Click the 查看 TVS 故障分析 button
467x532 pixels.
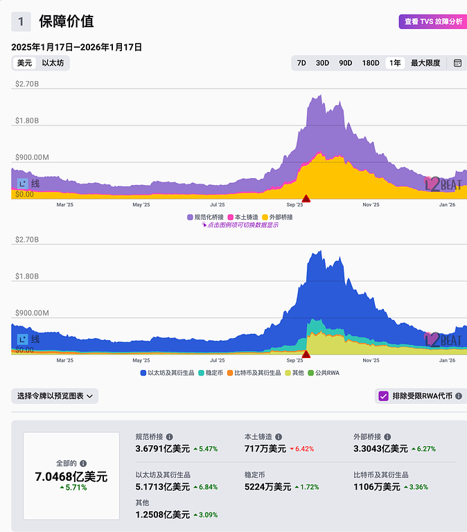pyautogui.click(x=432, y=21)
